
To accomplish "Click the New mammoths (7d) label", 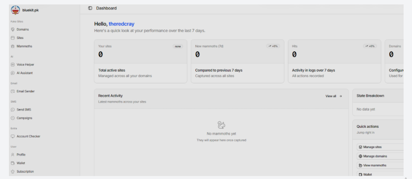I will click(209, 46).
